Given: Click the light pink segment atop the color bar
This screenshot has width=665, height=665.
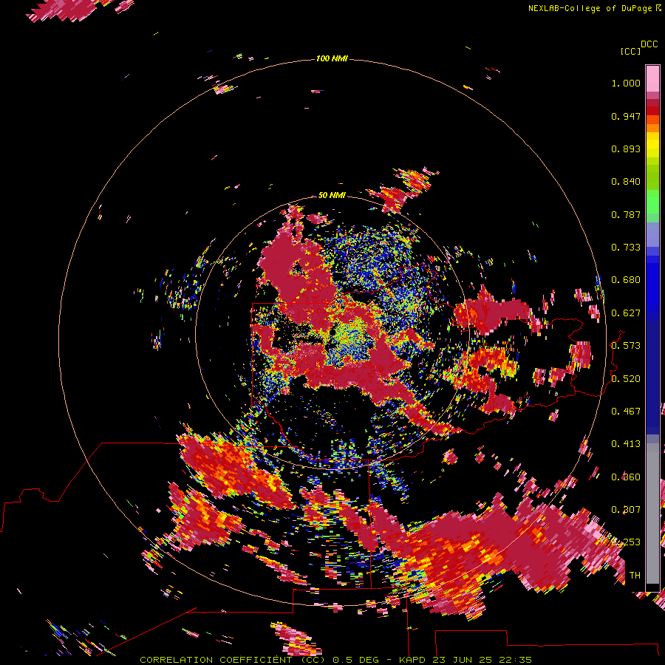Looking at the screenshot, I should pos(652,79).
